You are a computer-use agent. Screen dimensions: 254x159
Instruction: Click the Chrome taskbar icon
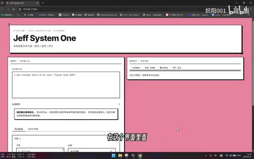(x=140, y=155)
